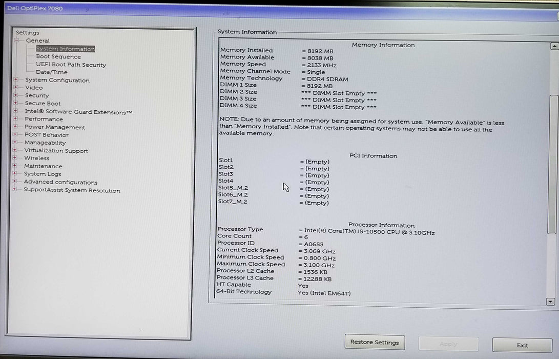Click scrollbar up arrow in System Information
The height and width of the screenshot is (359, 559).
554,46
